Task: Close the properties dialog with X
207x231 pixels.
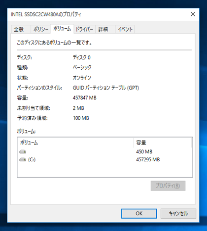Action: click(193, 14)
